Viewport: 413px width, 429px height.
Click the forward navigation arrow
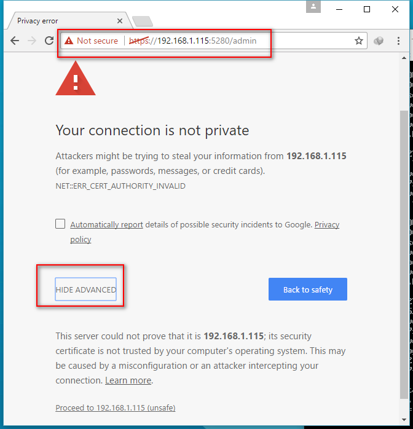point(32,41)
